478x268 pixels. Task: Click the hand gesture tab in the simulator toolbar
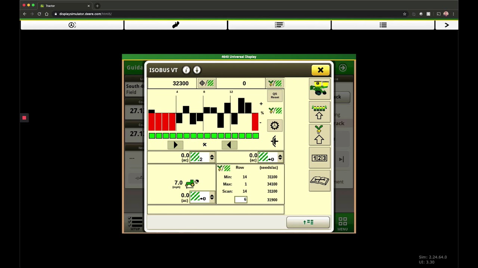tap(176, 25)
